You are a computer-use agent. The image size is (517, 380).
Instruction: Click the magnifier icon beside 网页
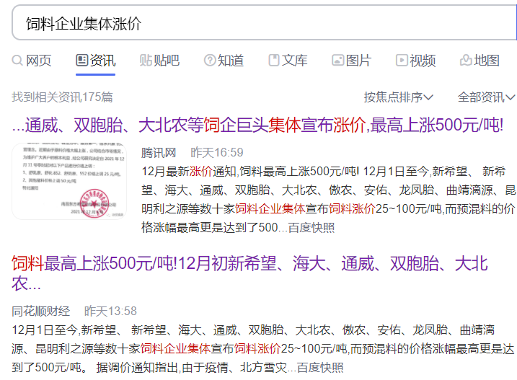pyautogui.click(x=17, y=61)
